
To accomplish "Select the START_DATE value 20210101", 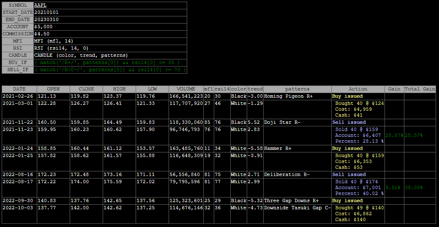I will tap(46, 13).
